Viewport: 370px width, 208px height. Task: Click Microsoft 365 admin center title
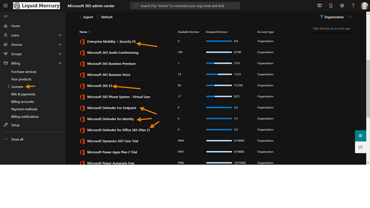click(x=91, y=6)
